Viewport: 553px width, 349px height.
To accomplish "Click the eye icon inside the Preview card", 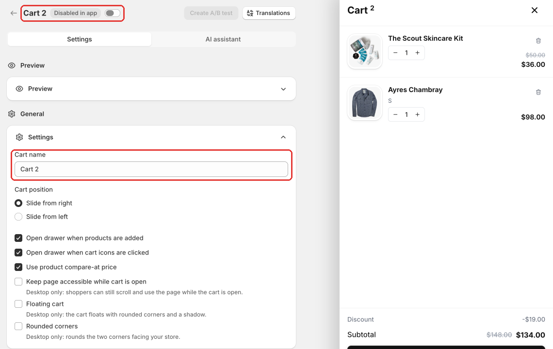I will click(19, 89).
